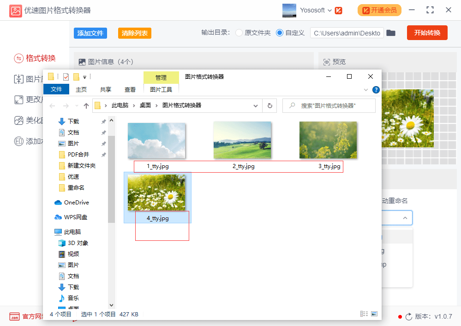
Task: Open the 共享 tab in Explorer
Action: pos(105,89)
